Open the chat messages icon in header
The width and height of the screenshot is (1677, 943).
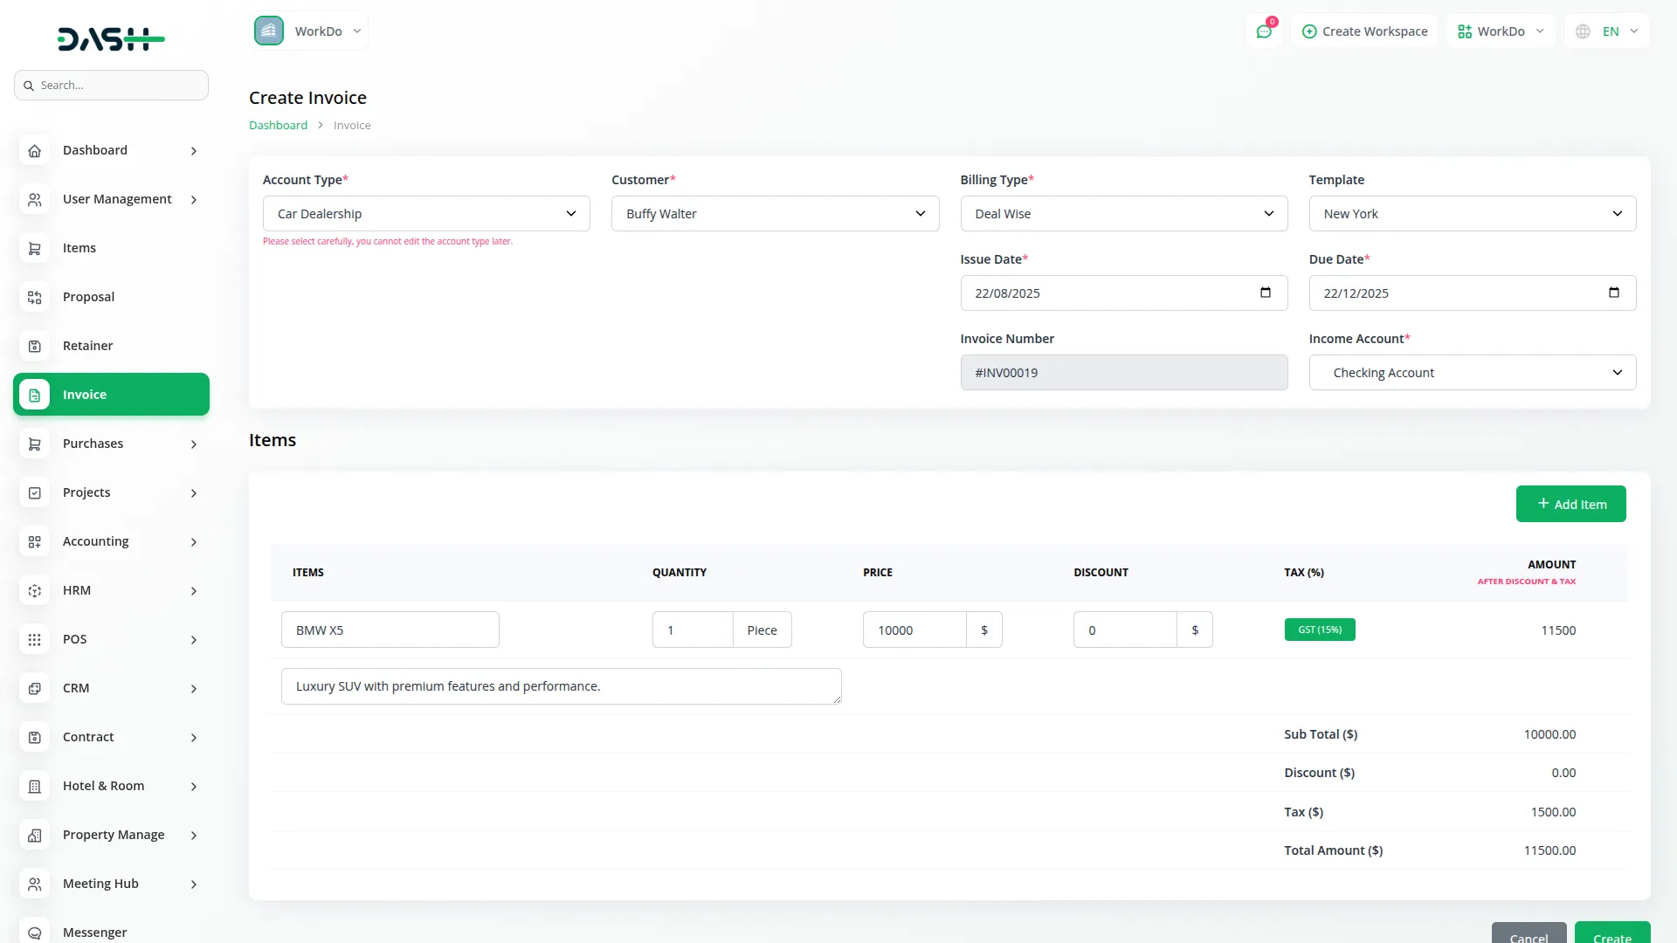(1263, 31)
